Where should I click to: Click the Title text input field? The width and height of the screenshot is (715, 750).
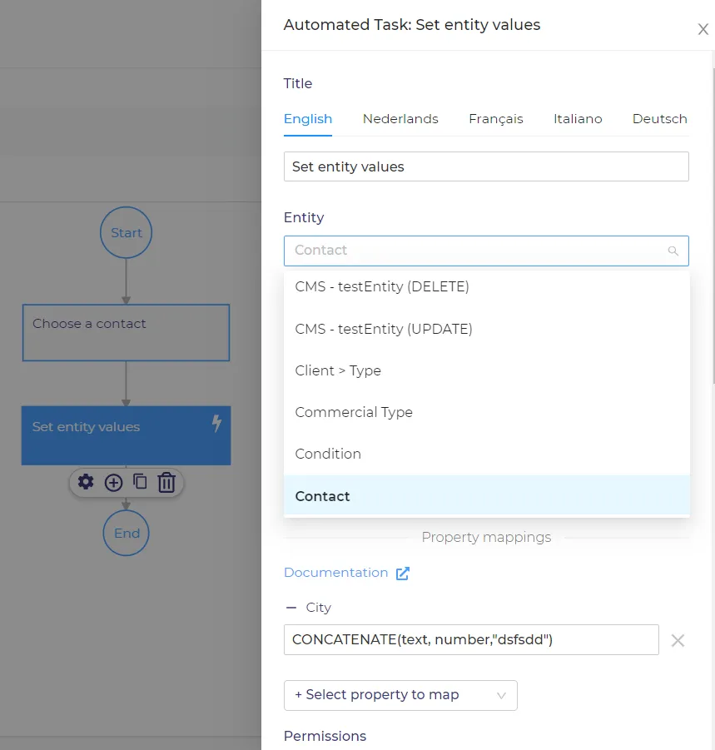point(486,166)
